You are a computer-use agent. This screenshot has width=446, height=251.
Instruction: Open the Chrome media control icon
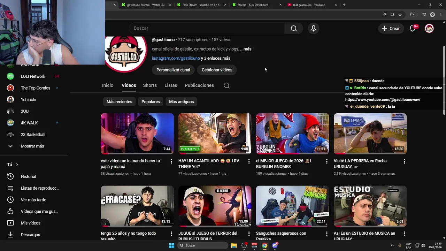pyautogui.click(x=424, y=15)
